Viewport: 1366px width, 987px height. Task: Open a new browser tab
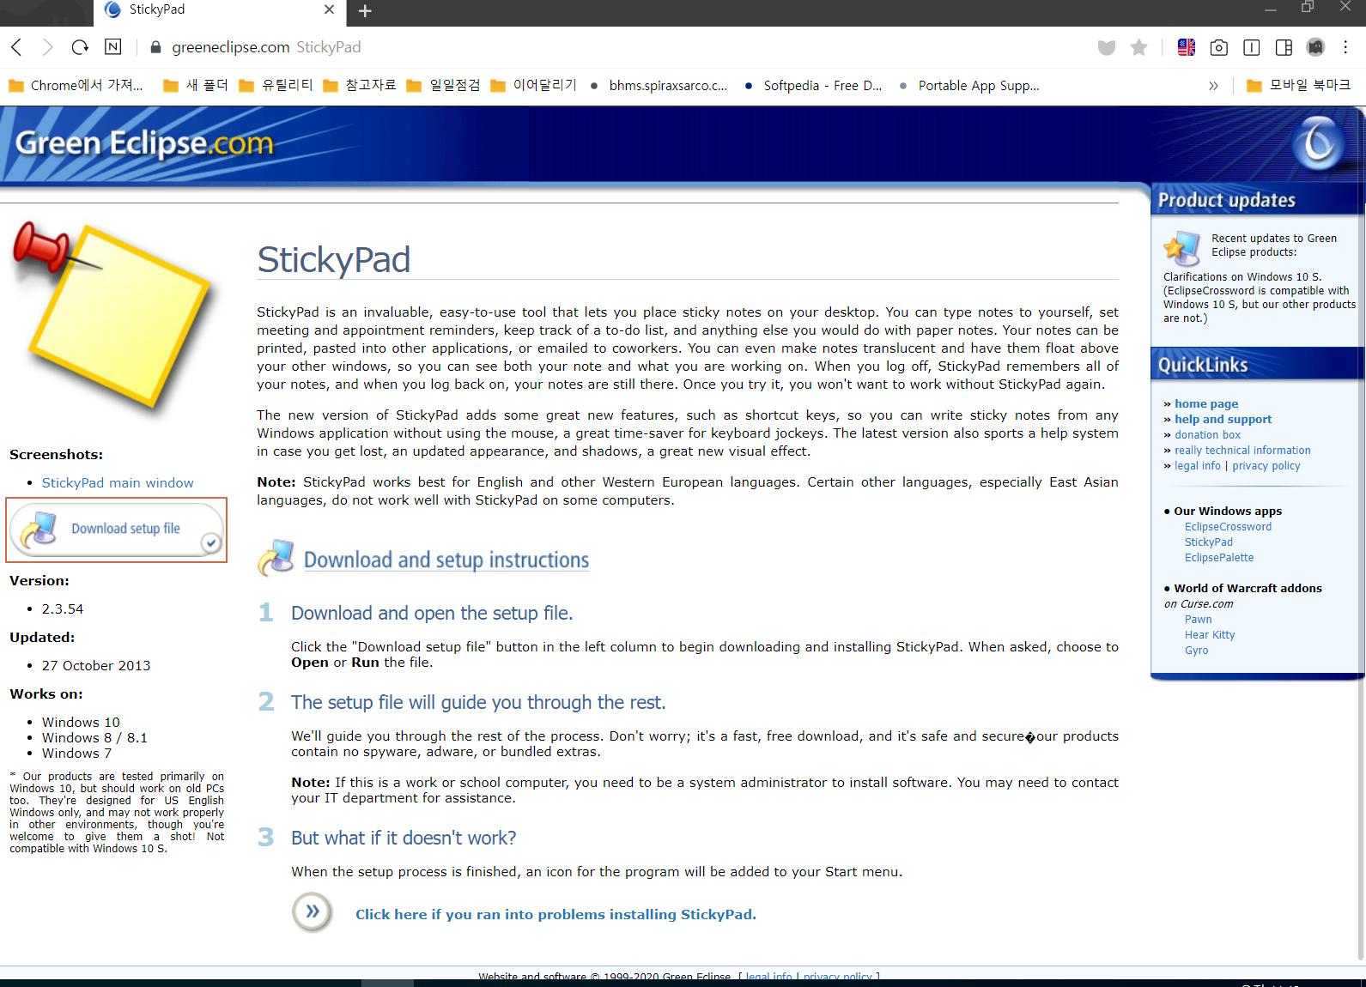pyautogui.click(x=365, y=11)
